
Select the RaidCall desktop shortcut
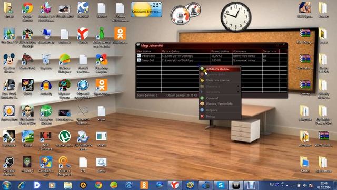[83, 10]
